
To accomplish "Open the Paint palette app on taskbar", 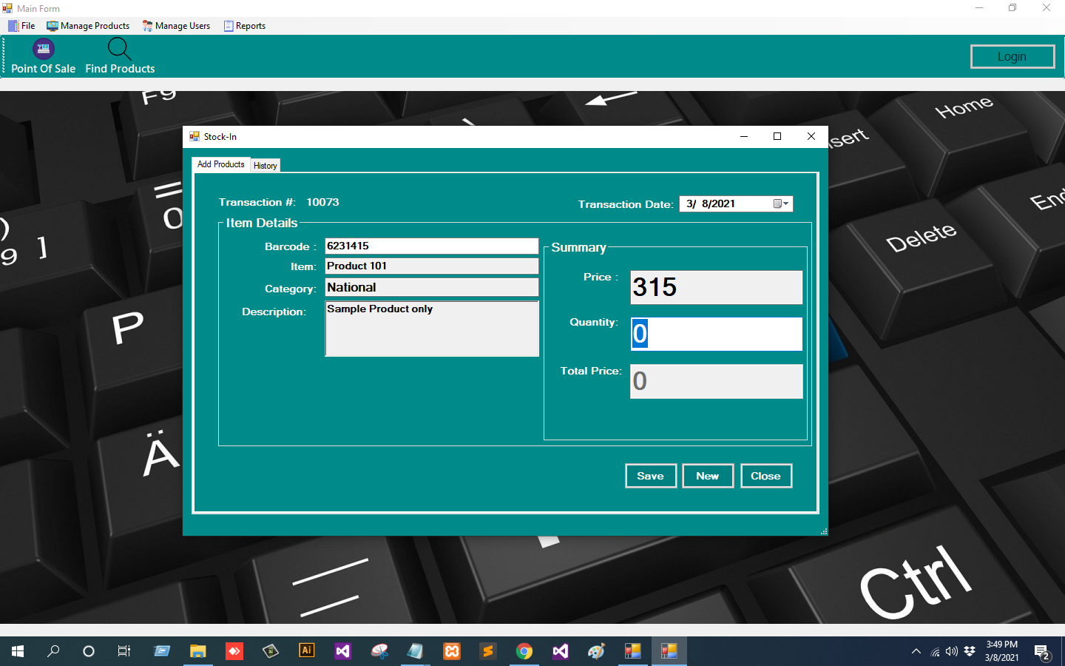I will 597,651.
